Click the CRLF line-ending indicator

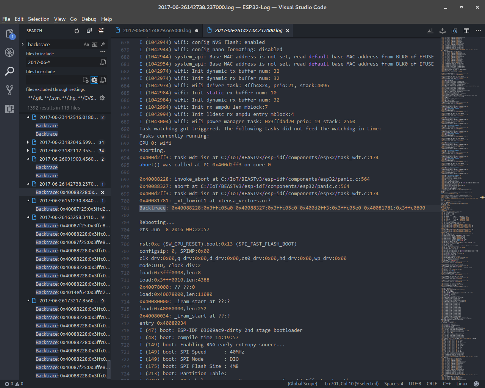point(432,383)
